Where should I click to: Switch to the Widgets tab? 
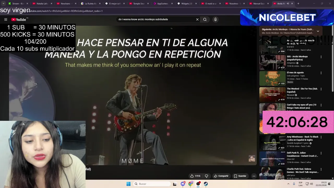pyautogui.click(x=187, y=4)
